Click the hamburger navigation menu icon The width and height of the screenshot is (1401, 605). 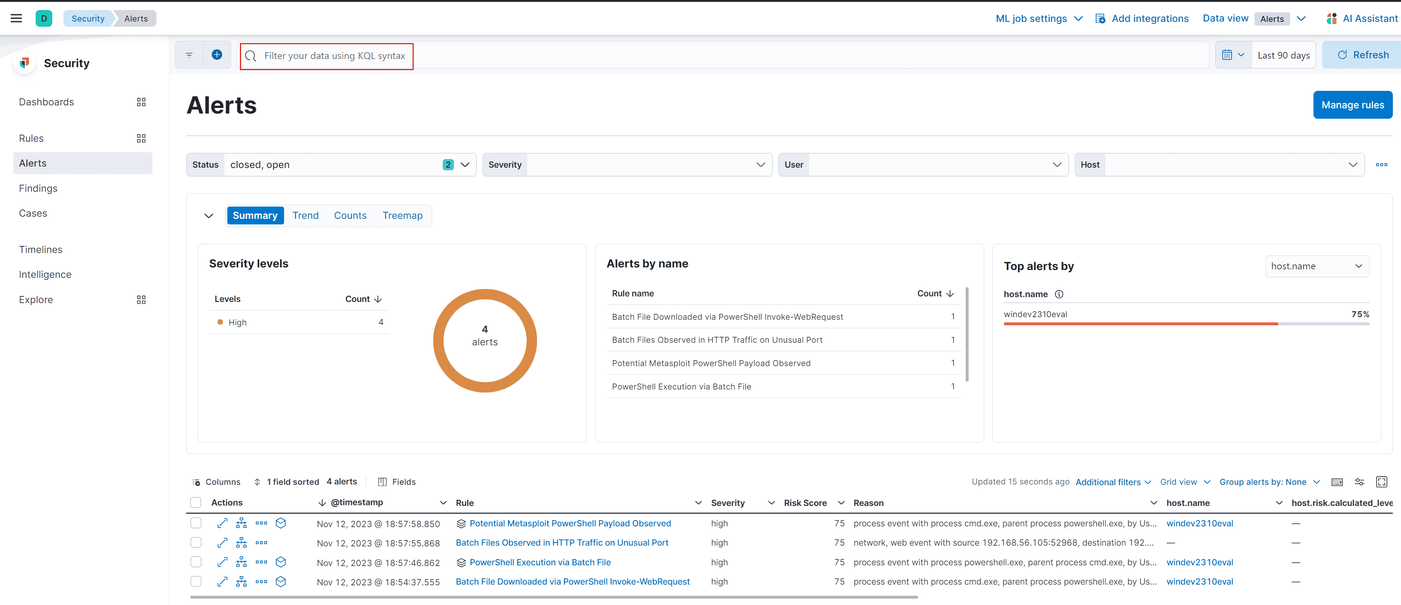click(16, 19)
